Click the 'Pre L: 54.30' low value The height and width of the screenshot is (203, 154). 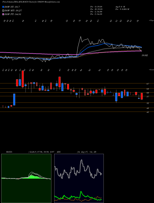click(96, 12)
